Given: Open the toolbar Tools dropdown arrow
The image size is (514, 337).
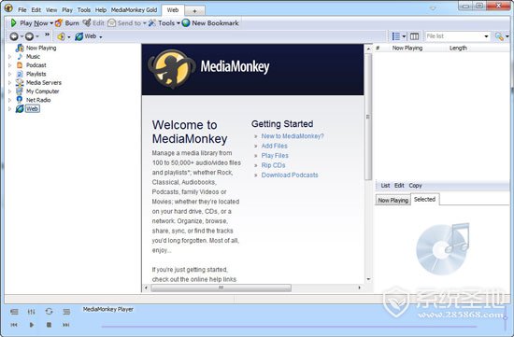Looking at the screenshot, I should click(x=178, y=23).
